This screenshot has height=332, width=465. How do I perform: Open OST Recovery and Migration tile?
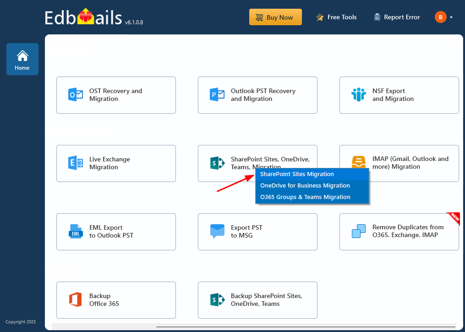116,95
